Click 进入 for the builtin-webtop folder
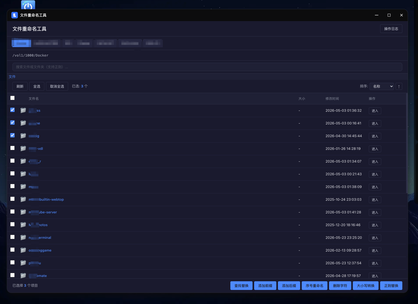Image resolution: width=418 pixels, height=304 pixels. point(375,200)
